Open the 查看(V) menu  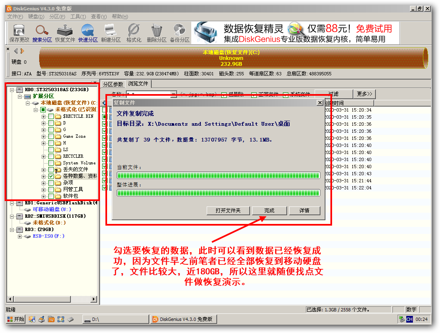99,17
